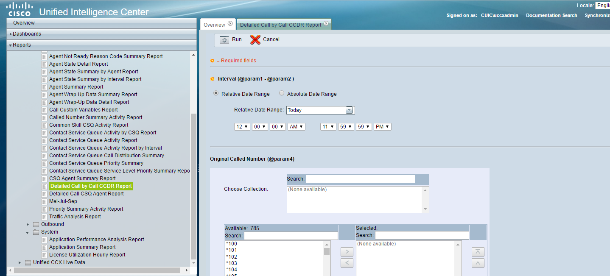Click the Choose Collection search field
Viewport: 610px width, 276px height.
(361, 179)
